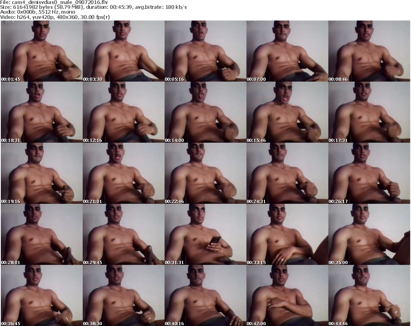Open the frame stamped 00:43:46
411x326 pixels.
click(369, 295)
